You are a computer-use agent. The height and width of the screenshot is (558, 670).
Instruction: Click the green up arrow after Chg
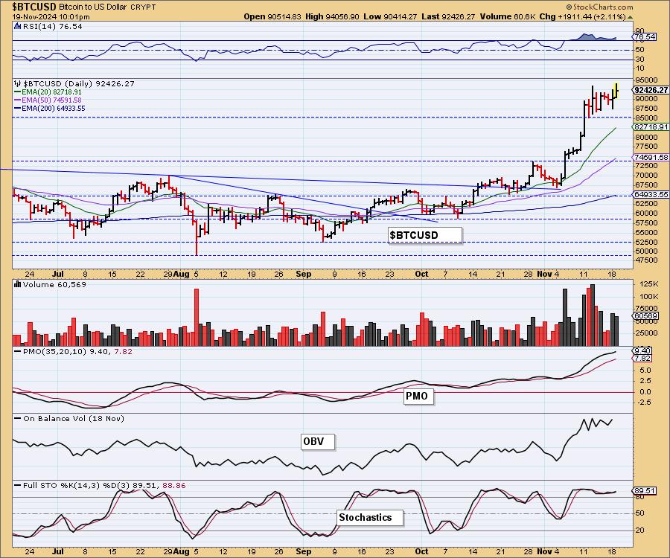tap(631, 17)
